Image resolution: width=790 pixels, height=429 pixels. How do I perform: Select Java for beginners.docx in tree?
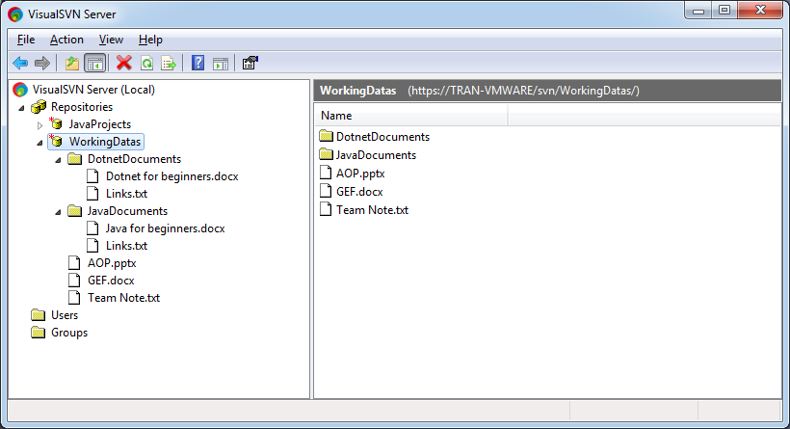(166, 228)
